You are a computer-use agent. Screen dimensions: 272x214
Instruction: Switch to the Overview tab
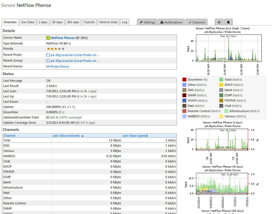pos(10,22)
